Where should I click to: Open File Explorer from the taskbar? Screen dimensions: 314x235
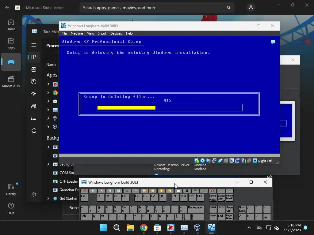130,228
